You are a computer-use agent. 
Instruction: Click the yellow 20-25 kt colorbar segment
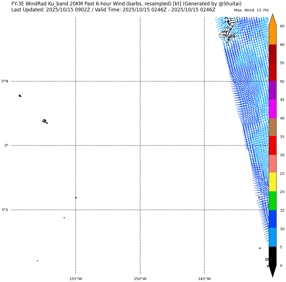pyautogui.click(x=272, y=182)
